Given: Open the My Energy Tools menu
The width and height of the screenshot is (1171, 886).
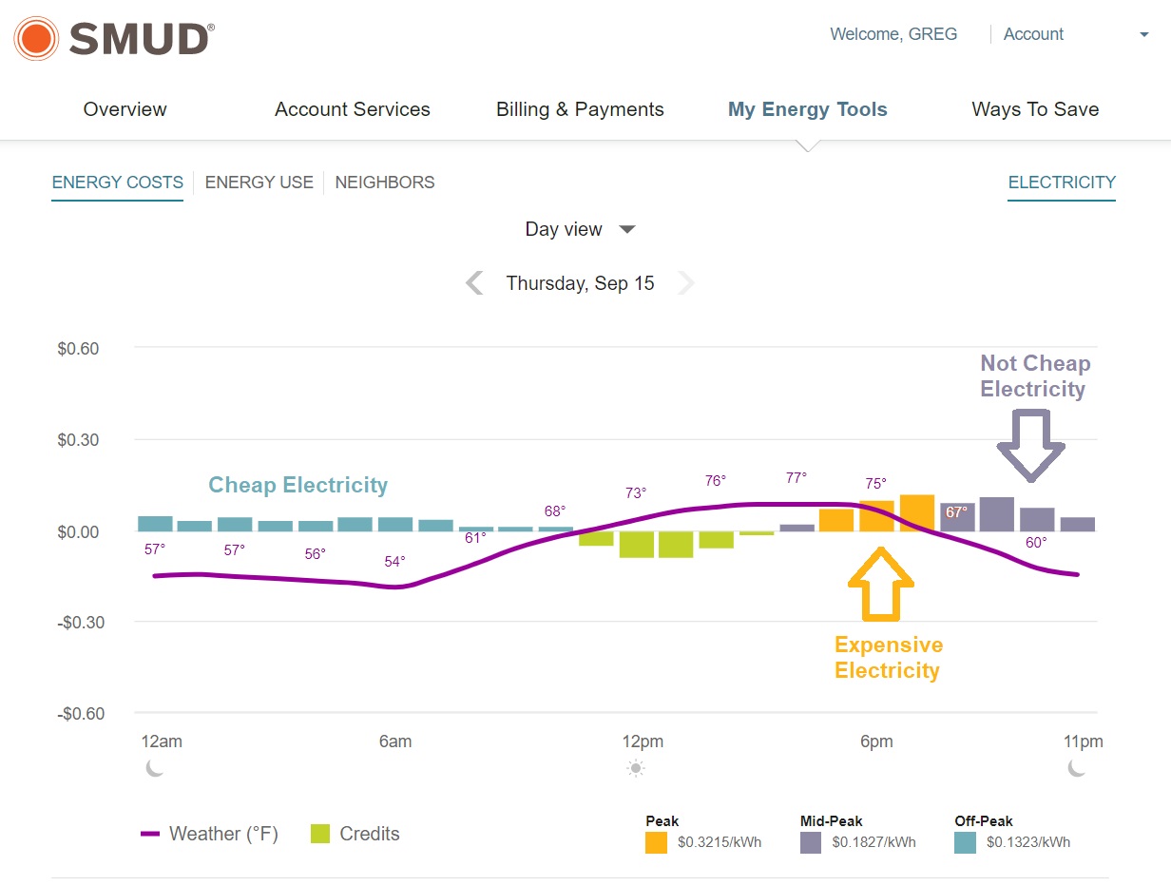Looking at the screenshot, I should pyautogui.click(x=807, y=109).
